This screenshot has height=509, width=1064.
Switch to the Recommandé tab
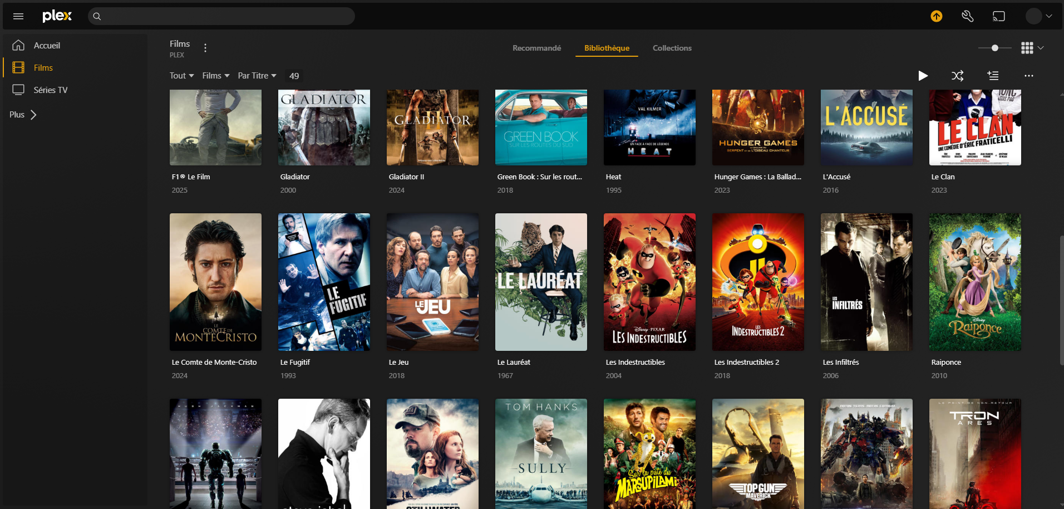point(536,48)
